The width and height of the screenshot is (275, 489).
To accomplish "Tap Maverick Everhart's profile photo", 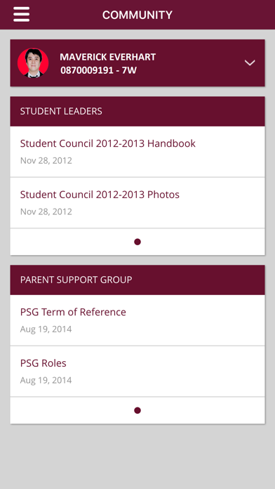I will [33, 63].
